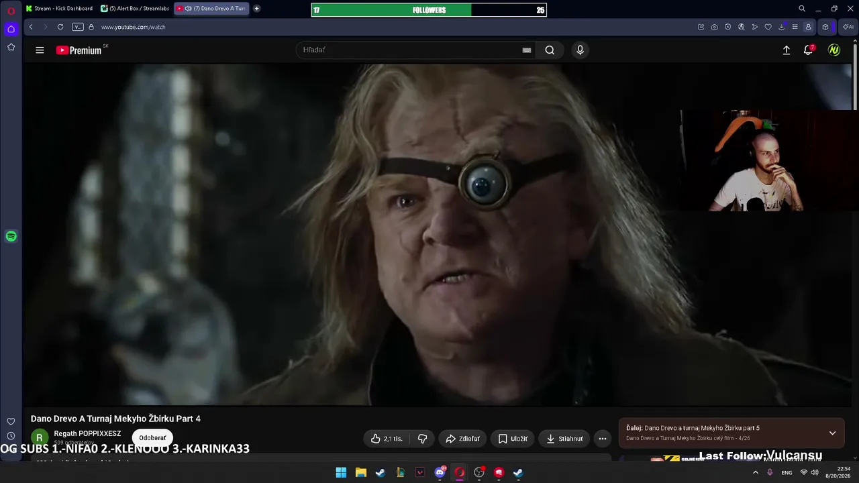Submit search with the magnifier button
Viewport: 859px width, 483px height.
(x=550, y=50)
